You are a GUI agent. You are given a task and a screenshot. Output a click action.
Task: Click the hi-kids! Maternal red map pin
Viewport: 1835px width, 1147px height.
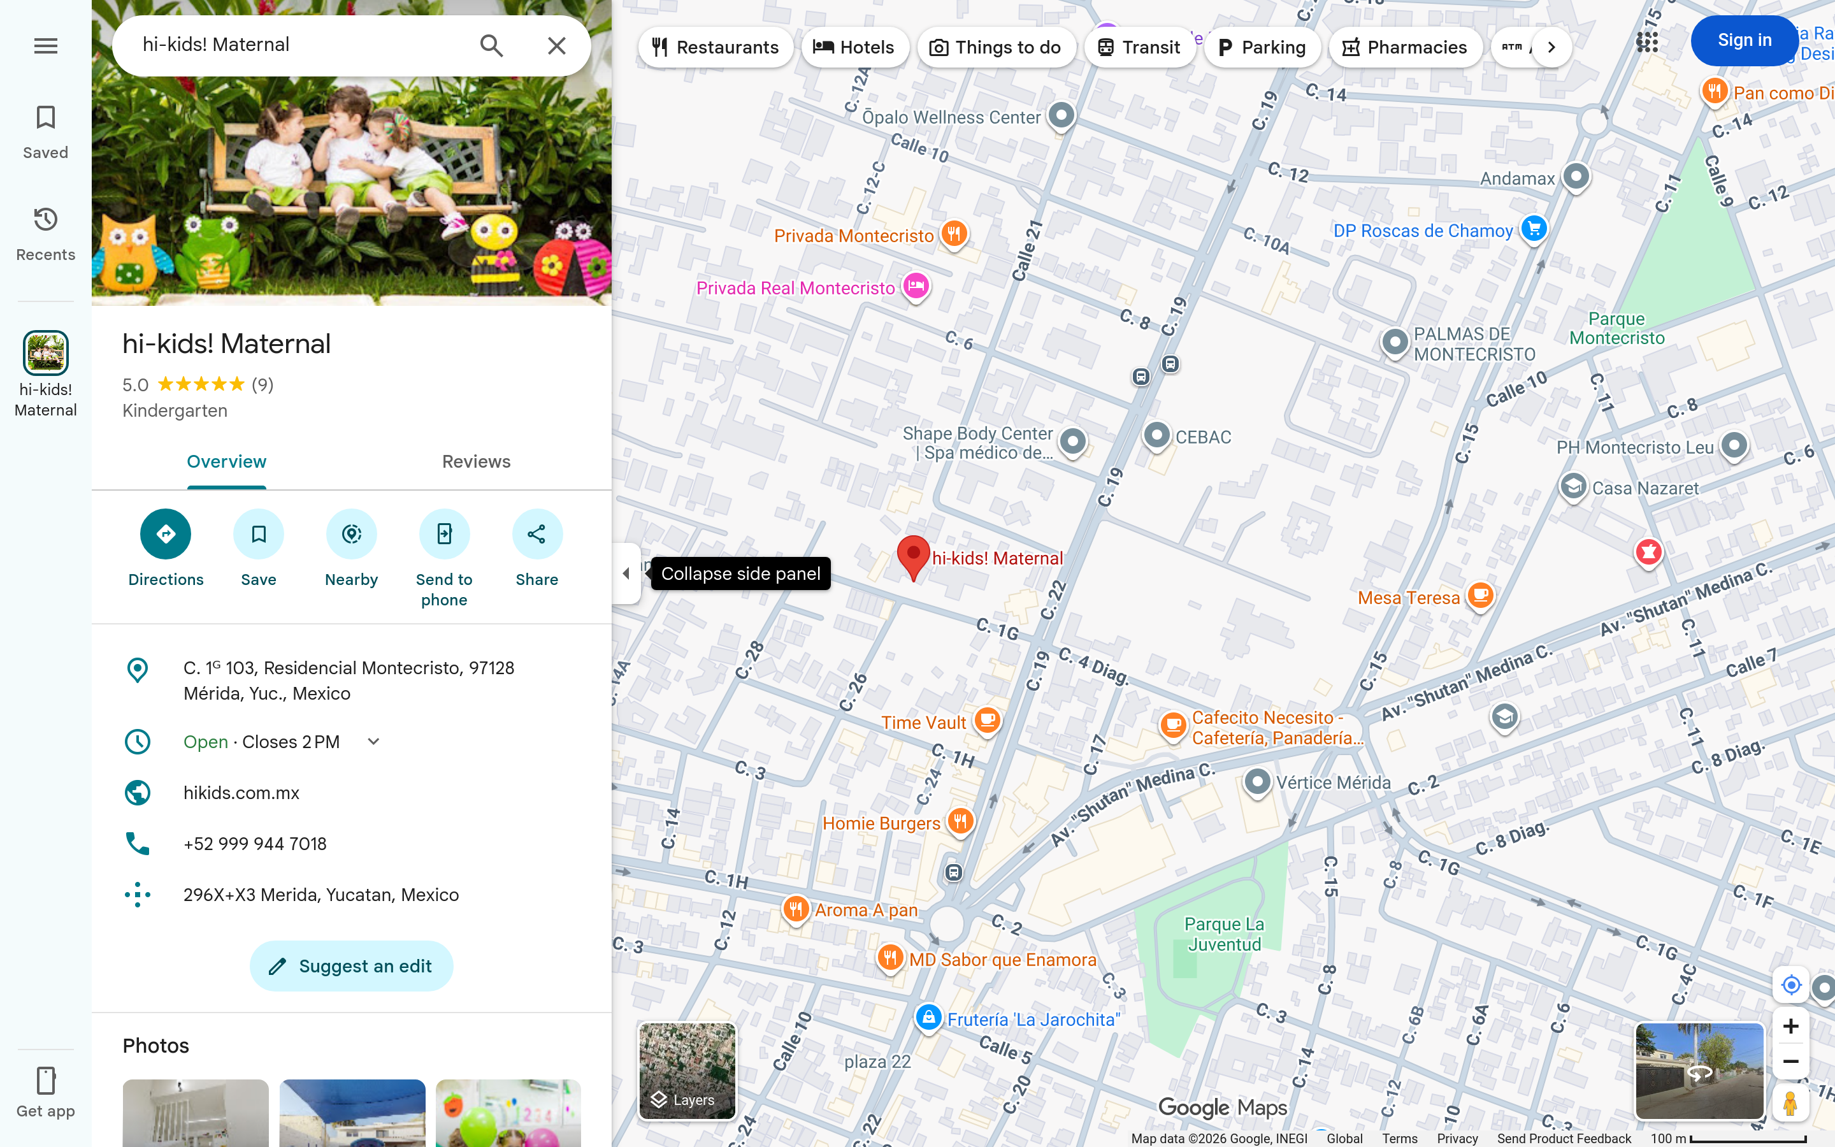tap(913, 558)
